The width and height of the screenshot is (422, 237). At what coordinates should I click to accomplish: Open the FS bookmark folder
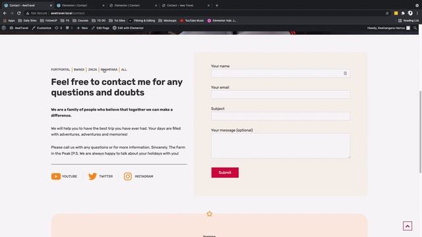point(65,20)
